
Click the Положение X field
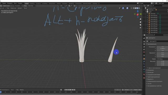162,47
